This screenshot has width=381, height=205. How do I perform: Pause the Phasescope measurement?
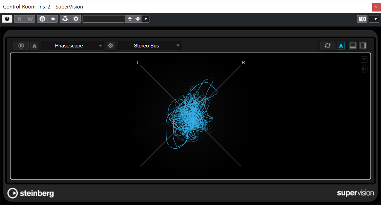(x=21, y=46)
